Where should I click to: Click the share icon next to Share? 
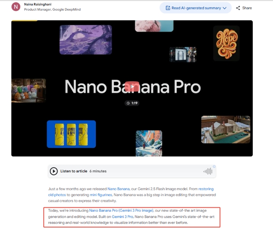[238, 8]
